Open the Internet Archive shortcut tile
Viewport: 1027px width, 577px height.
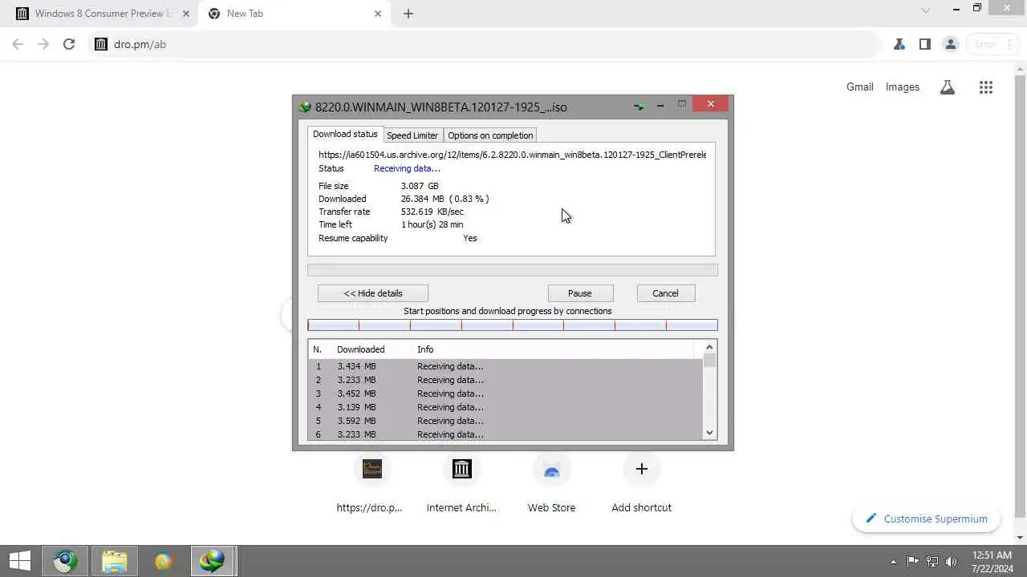click(461, 485)
